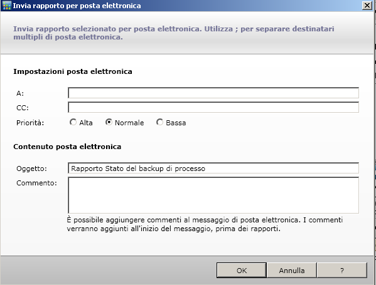Click the application icon in title bar
This screenshot has width=376, height=285.
tap(6, 6)
